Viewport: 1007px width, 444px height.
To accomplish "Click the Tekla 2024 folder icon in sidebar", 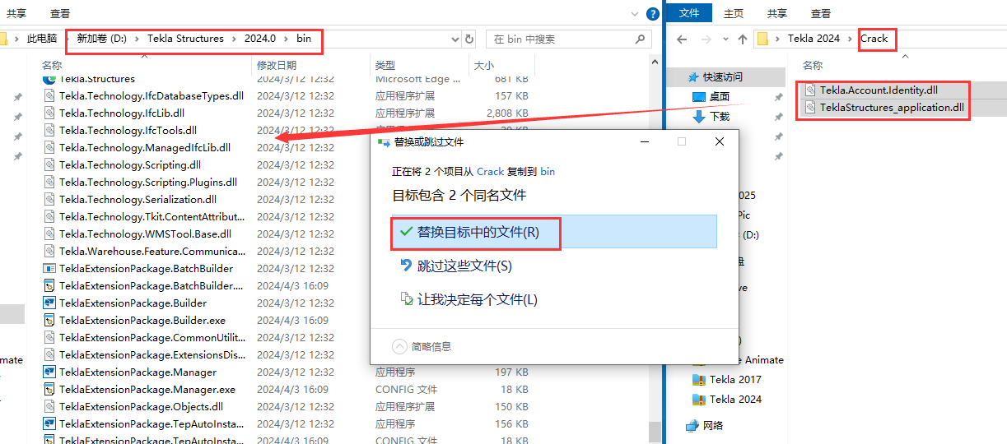I will click(x=699, y=400).
